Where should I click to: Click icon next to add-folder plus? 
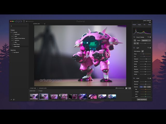(x=14, y=99)
